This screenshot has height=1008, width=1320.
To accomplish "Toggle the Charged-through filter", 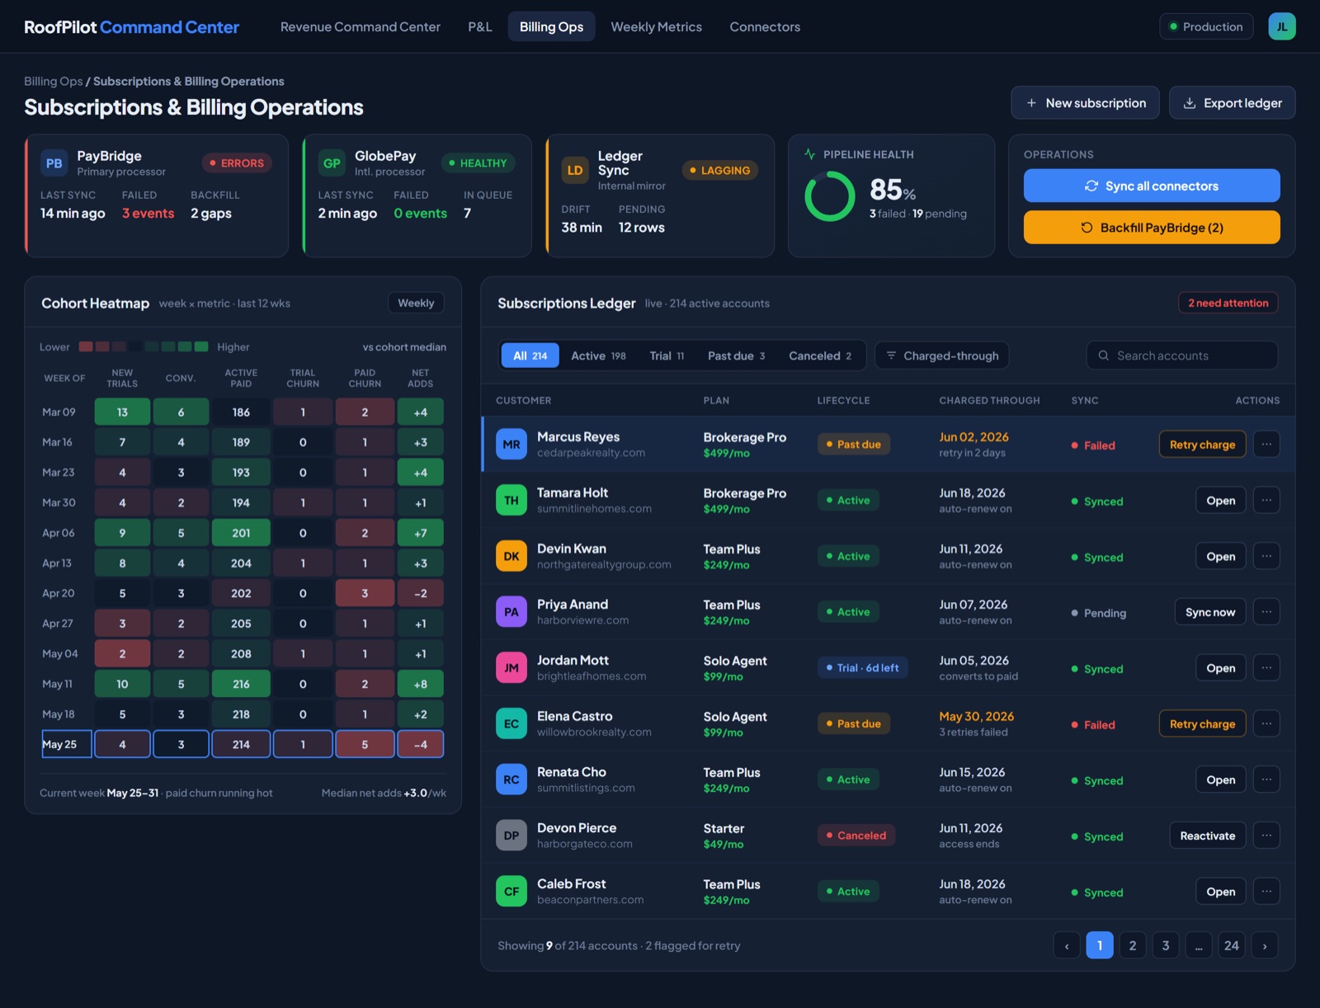I will (x=942, y=356).
